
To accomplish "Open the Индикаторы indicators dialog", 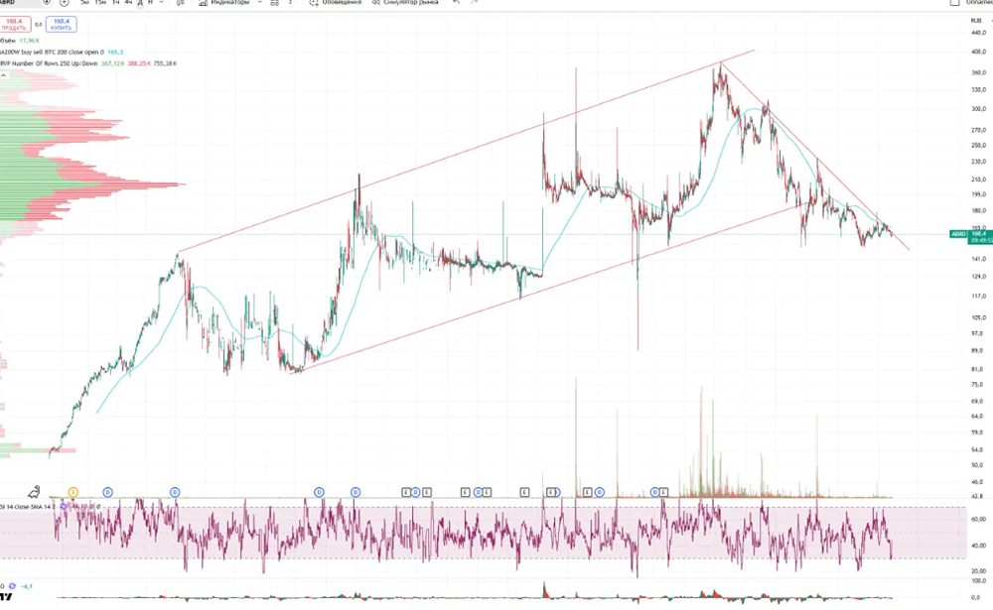I will tap(223, 3).
